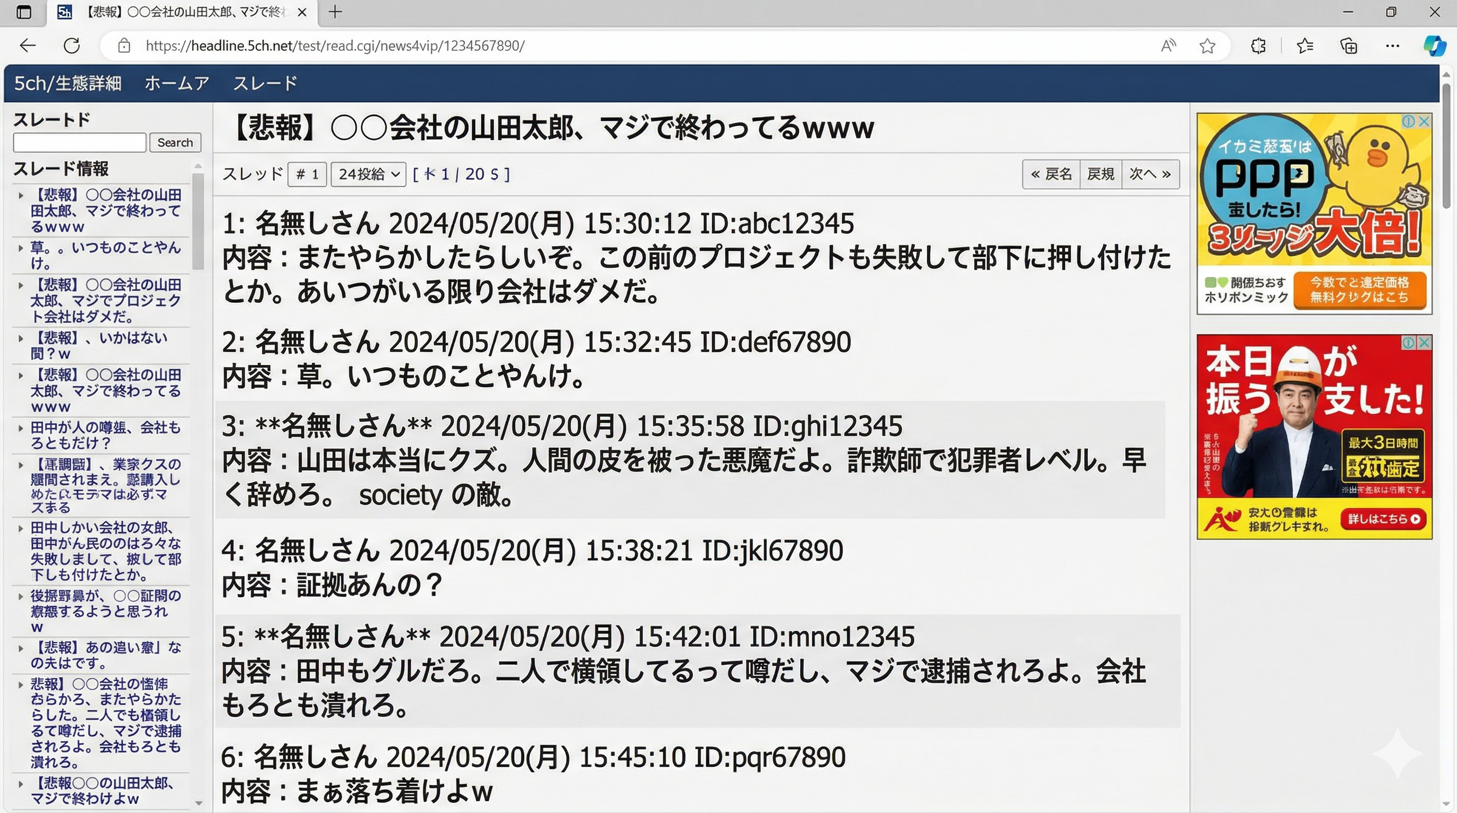
Task: Click orange button in PPP ad
Action: [x=1360, y=290]
